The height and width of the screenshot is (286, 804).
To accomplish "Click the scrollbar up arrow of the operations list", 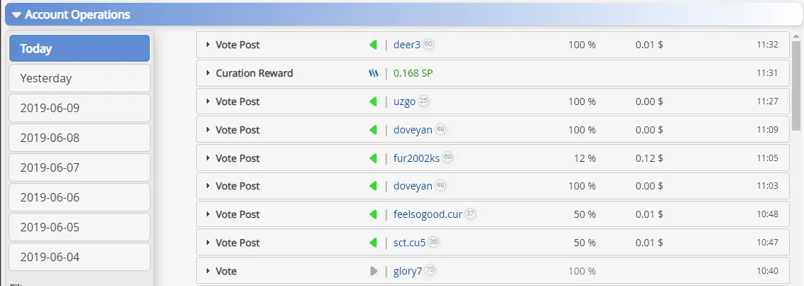I will [795, 36].
